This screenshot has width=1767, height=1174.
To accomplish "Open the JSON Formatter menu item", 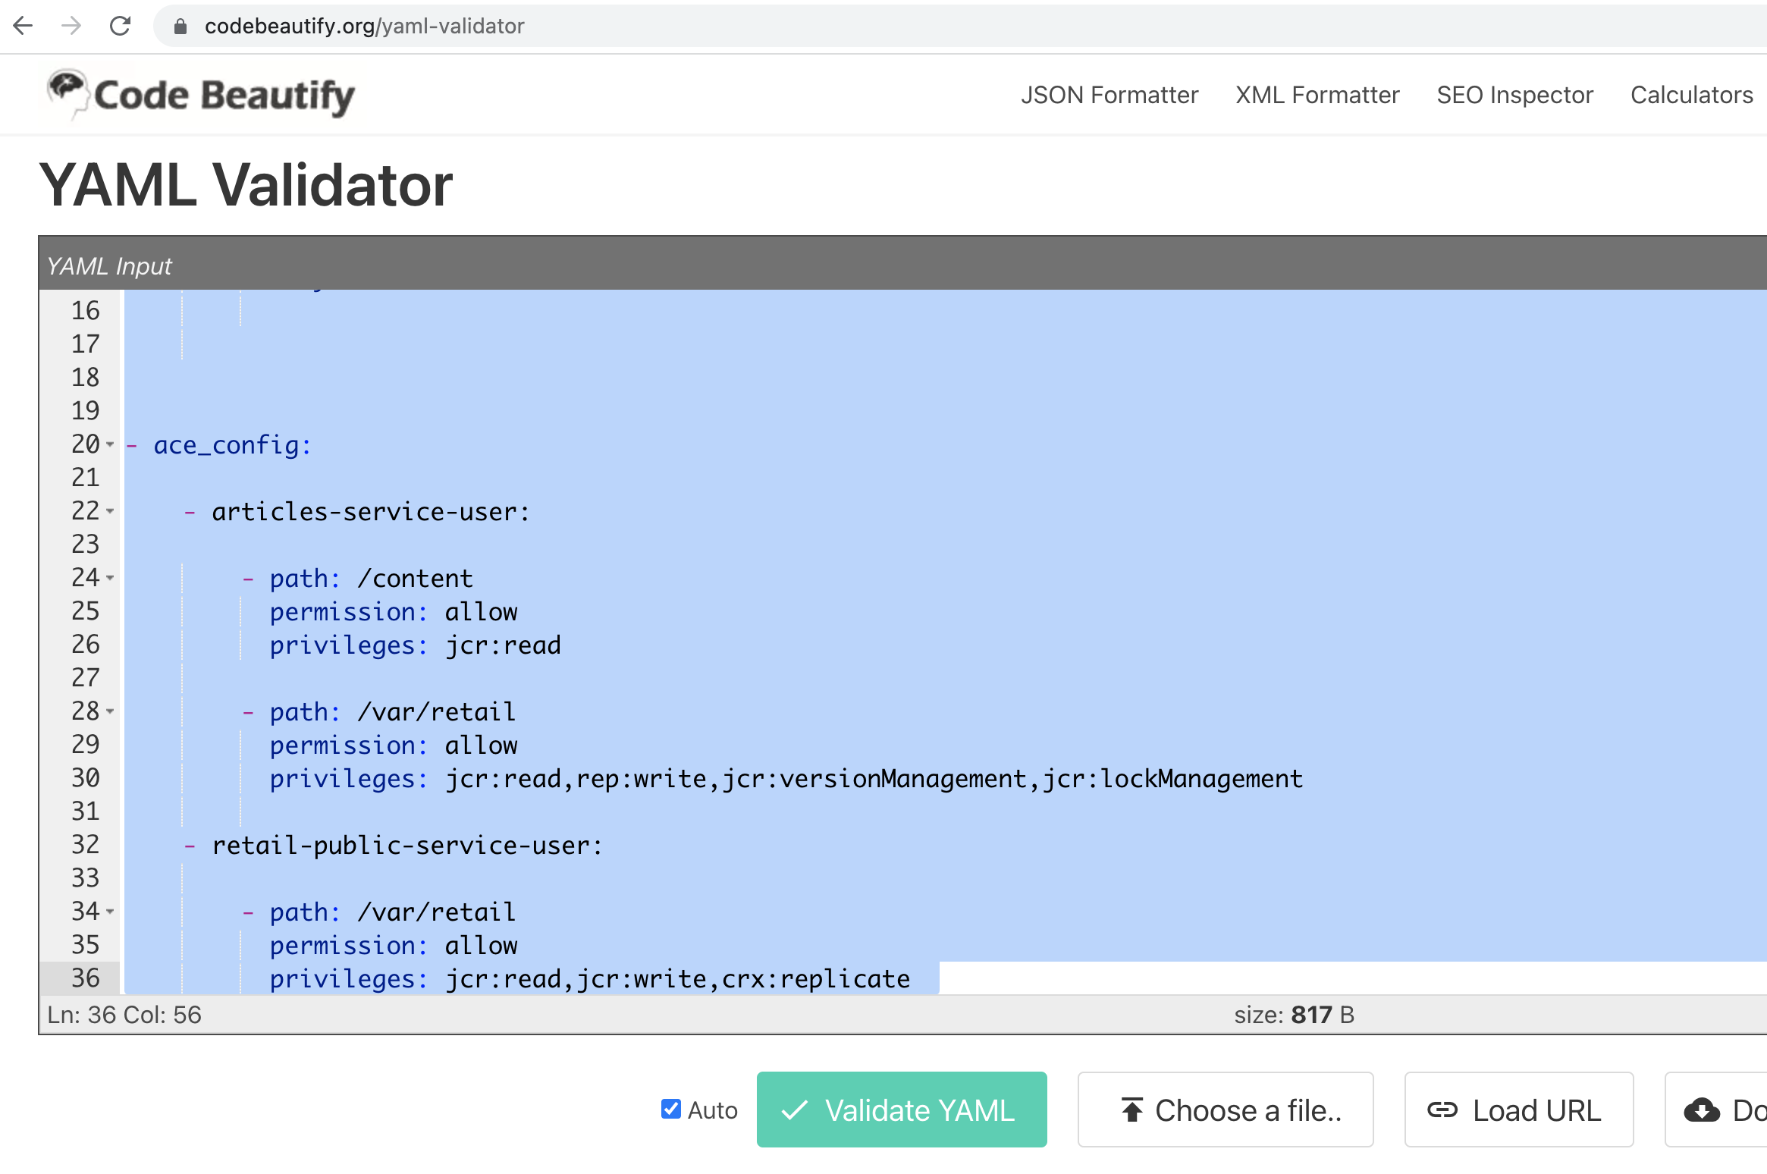I will click(1109, 95).
